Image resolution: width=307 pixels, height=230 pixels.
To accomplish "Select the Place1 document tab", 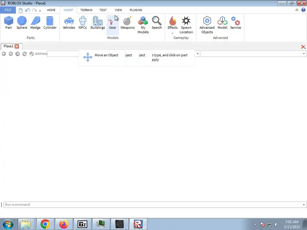I will pos(9,46).
